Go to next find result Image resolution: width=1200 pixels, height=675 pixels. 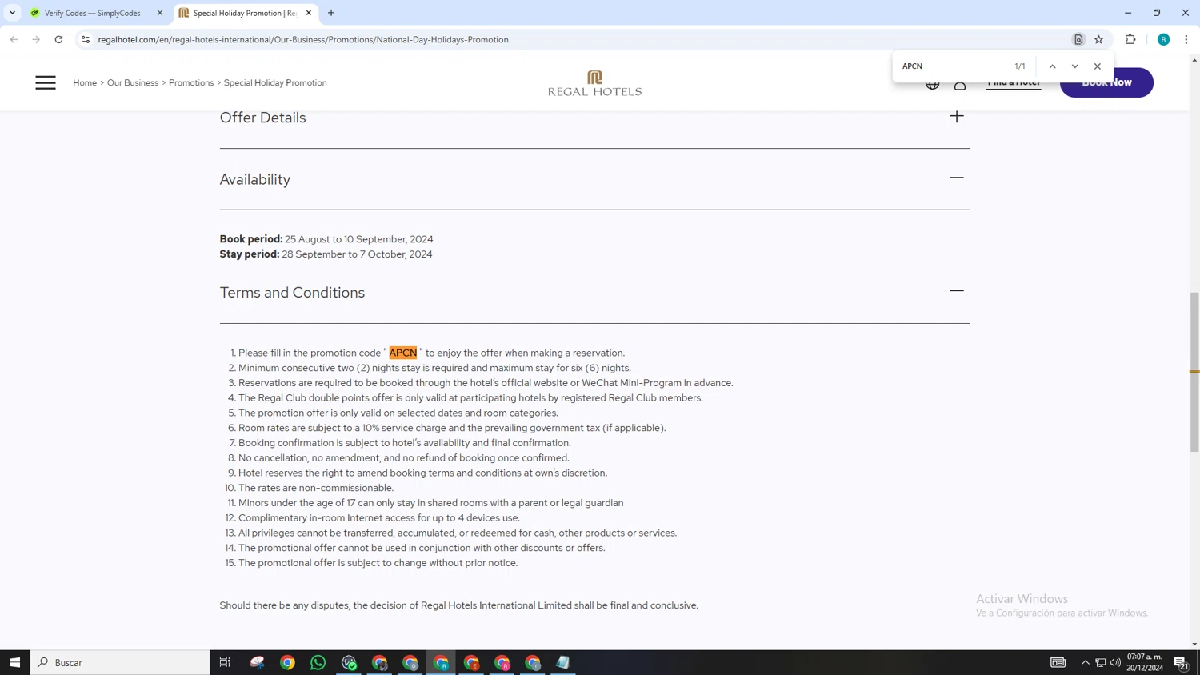[1074, 66]
